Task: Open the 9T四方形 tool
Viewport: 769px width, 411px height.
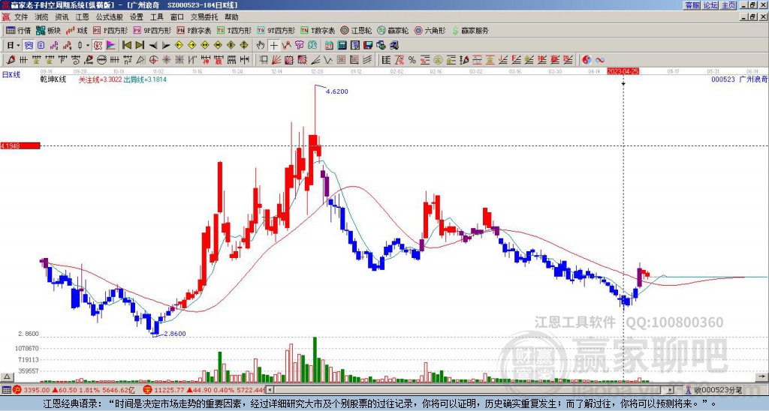Action: 276,30
